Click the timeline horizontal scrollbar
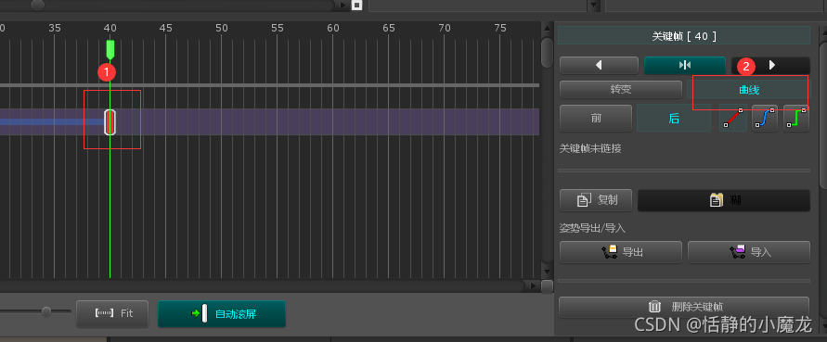827x342 pixels. (262, 286)
